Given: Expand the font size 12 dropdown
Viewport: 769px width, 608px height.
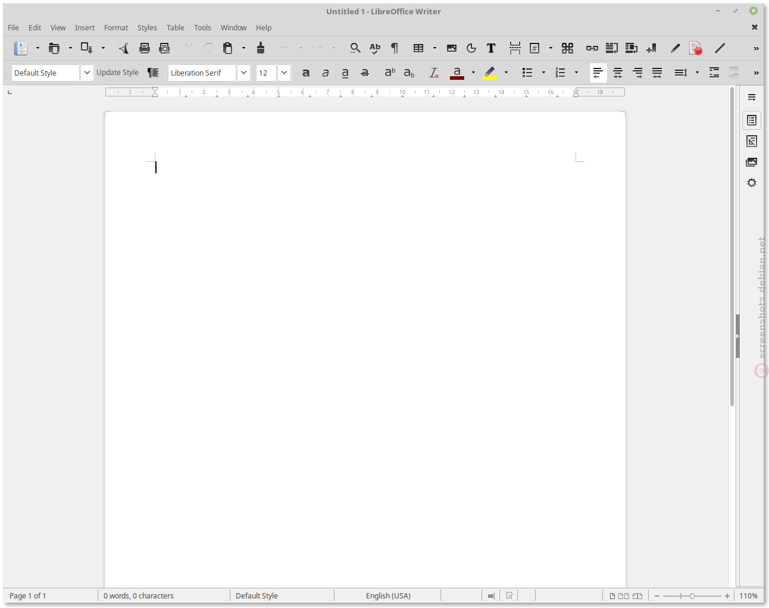Looking at the screenshot, I should (x=284, y=73).
